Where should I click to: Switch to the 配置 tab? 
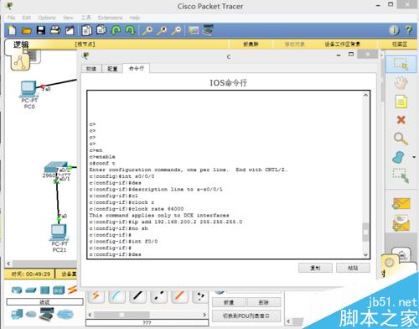(112, 69)
